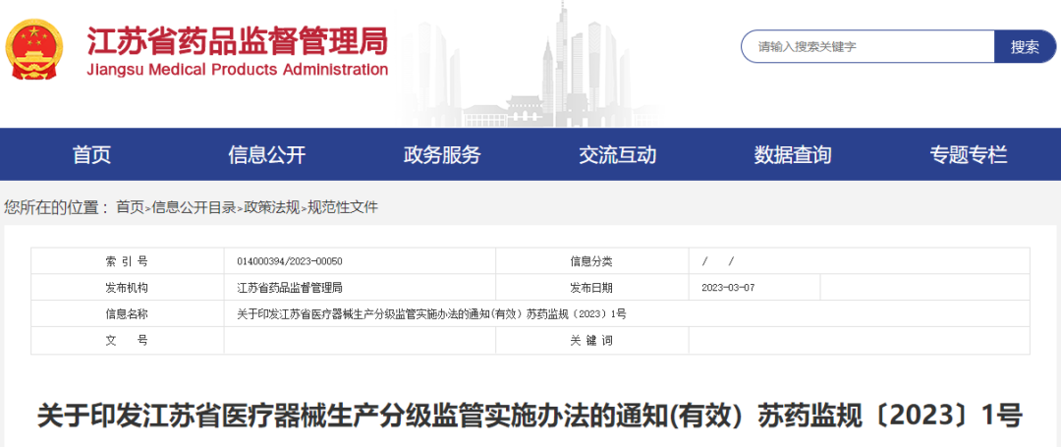Click the 发布日期 label cell
The height and width of the screenshot is (447, 1061).
(x=592, y=288)
